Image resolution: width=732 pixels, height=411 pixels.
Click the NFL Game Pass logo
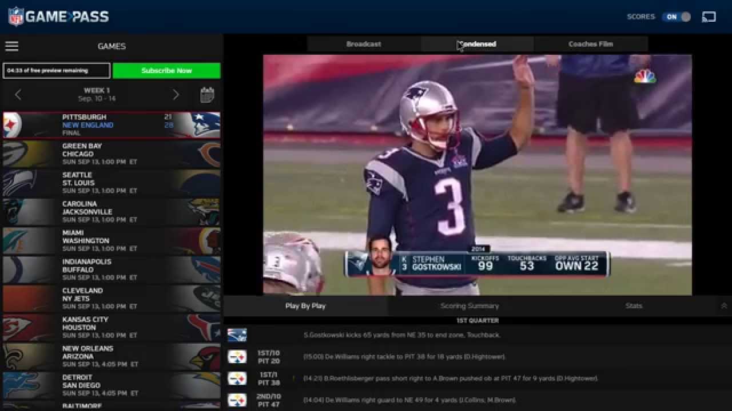[x=58, y=17]
